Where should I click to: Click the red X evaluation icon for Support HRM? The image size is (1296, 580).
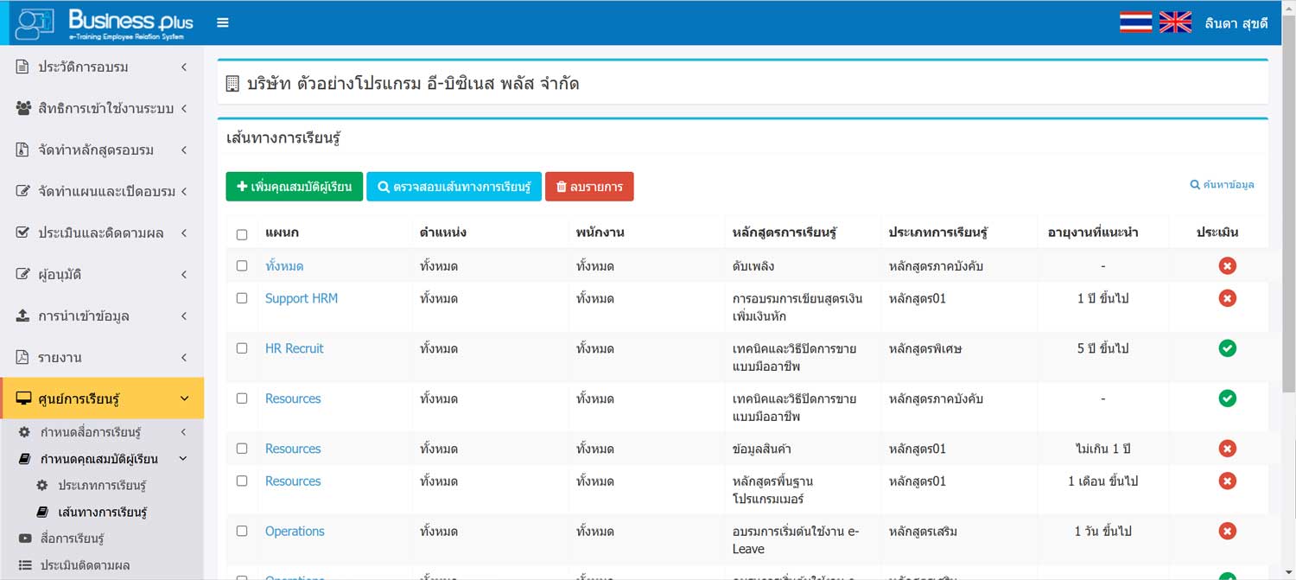click(x=1227, y=298)
